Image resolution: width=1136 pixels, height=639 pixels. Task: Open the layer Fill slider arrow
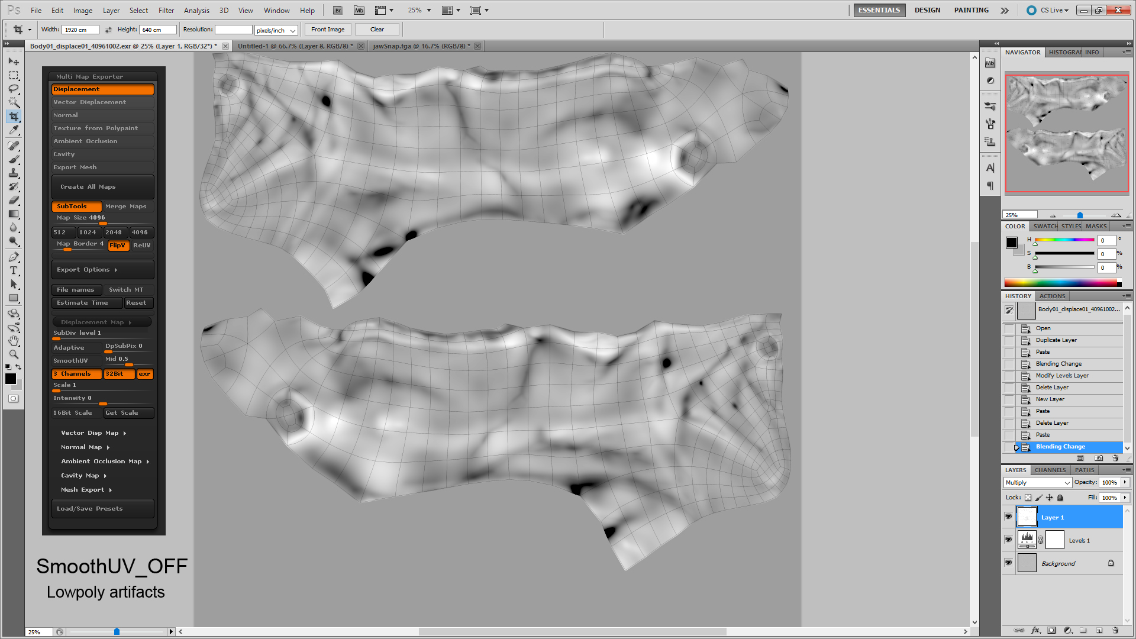coord(1125,498)
